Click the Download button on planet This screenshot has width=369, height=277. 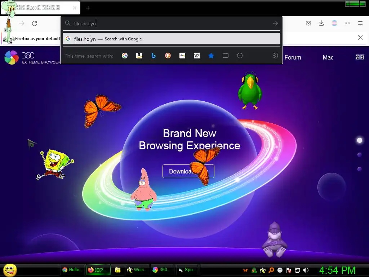click(x=188, y=171)
